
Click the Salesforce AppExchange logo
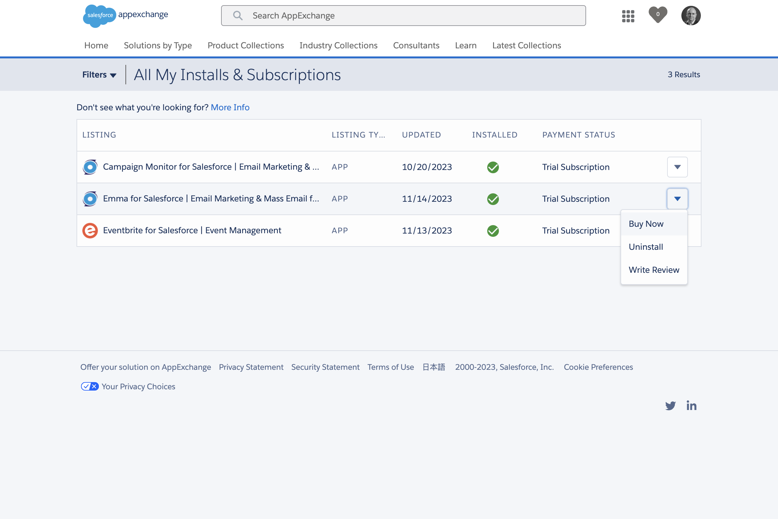[x=125, y=16]
